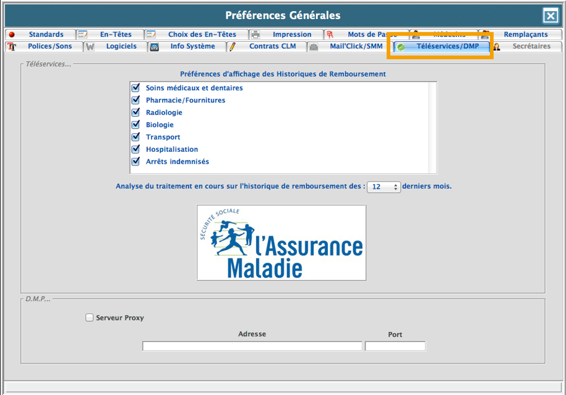Disable the Radiologie checkbox
566x395 pixels.
[135, 112]
